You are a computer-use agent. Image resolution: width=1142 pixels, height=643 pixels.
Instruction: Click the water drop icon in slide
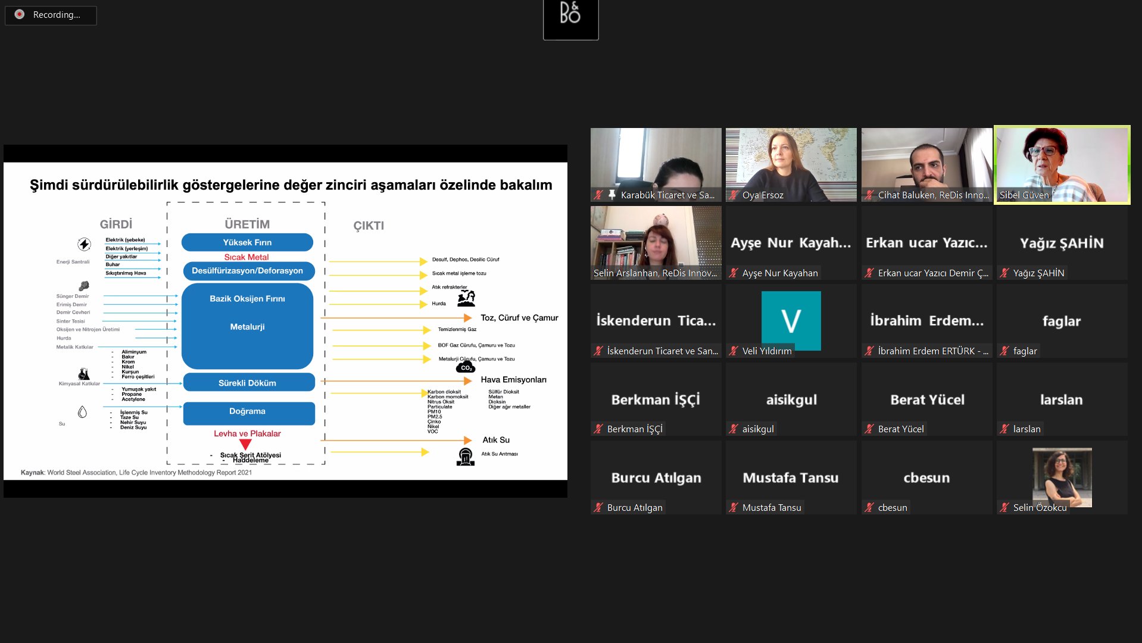(82, 411)
